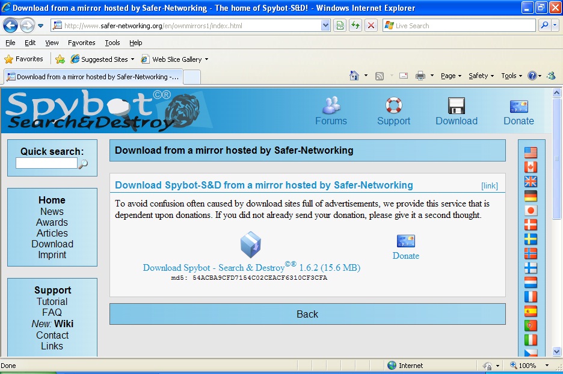Select the United States flag language
563x374 pixels.
531,153
